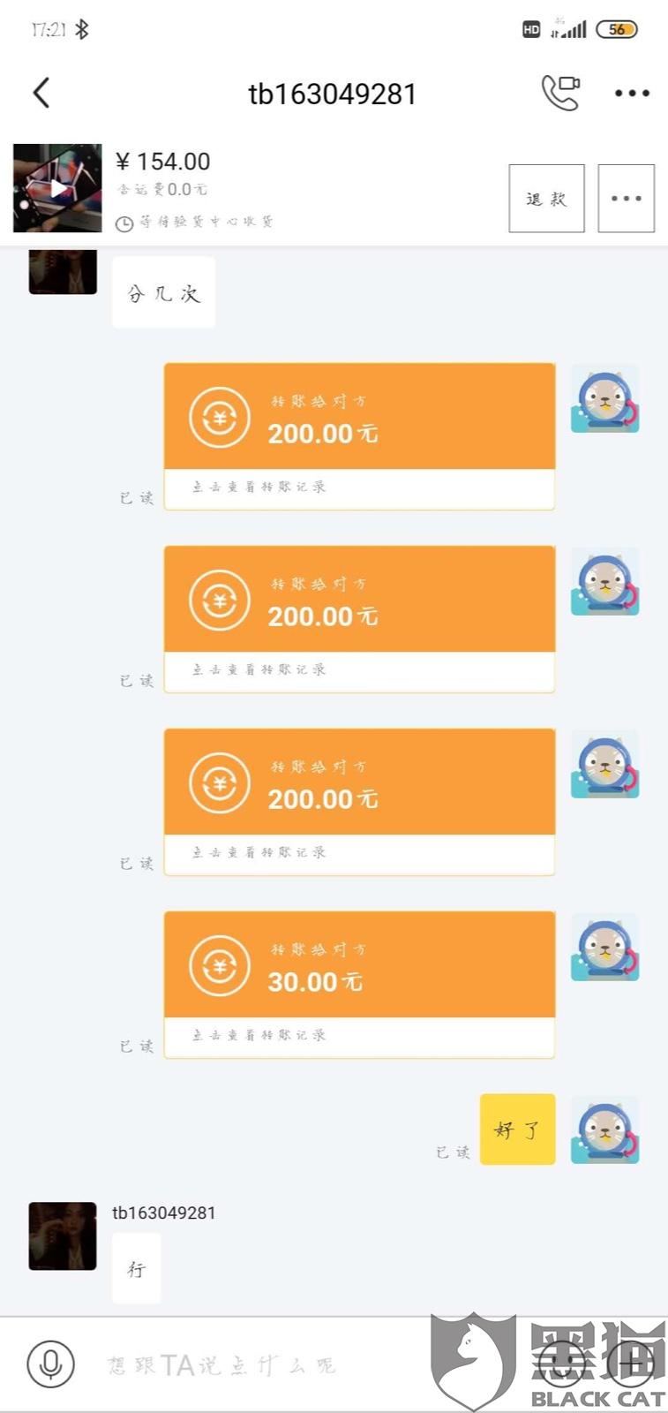668x1413 pixels.
Task: Tap the yen icon on 30.00 transfer
Action: click(x=220, y=965)
